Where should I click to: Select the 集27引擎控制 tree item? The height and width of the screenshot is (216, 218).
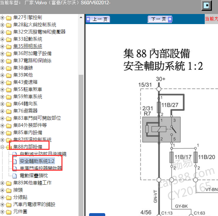(28, 18)
